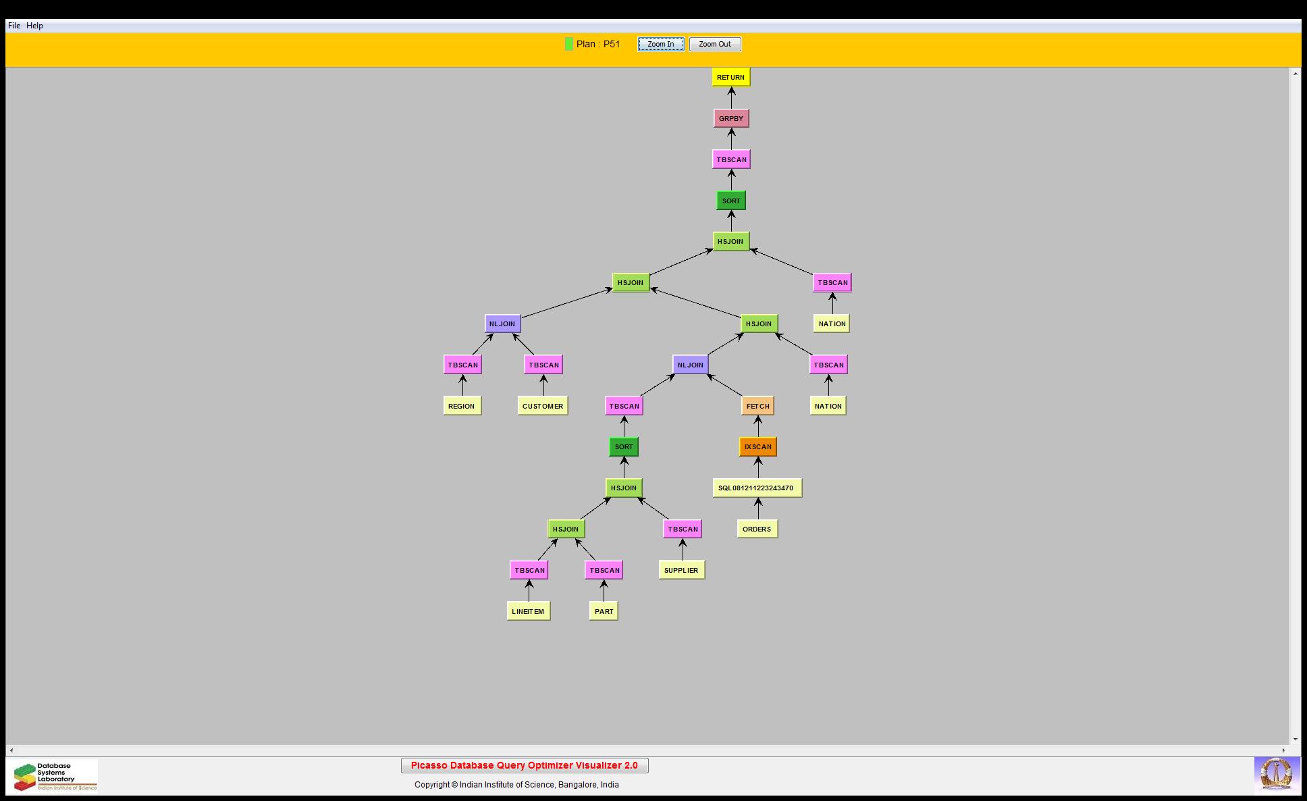The image size is (1307, 801).
Task: Select the orange IXSCAN node
Action: 757,447
